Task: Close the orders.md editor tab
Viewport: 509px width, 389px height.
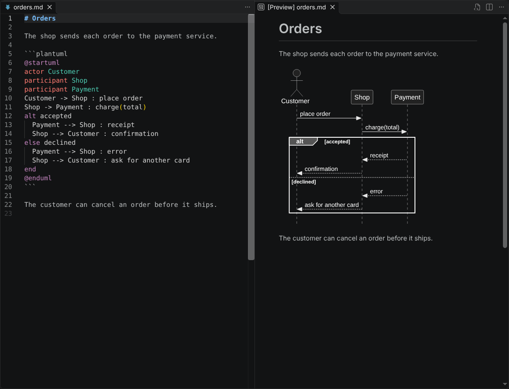Action: pyautogui.click(x=49, y=7)
